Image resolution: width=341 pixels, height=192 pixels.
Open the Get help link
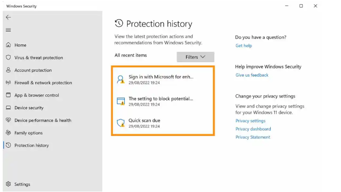243,46
